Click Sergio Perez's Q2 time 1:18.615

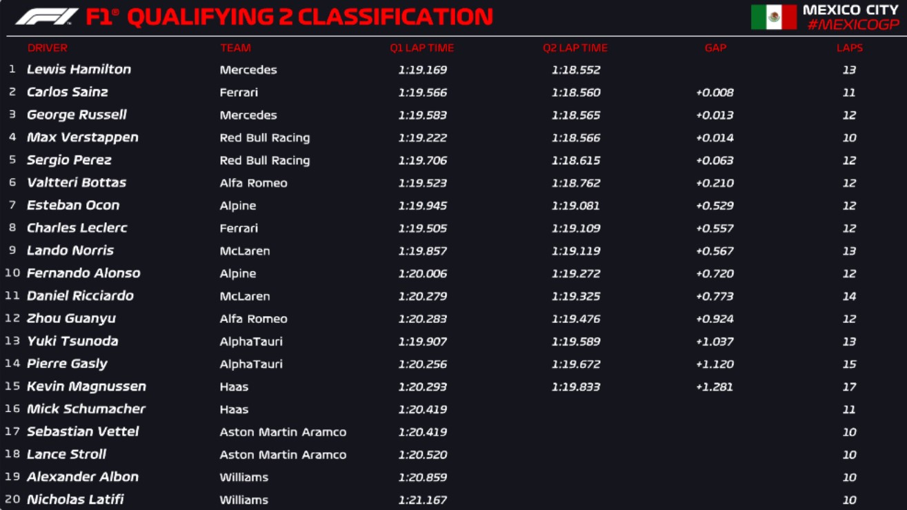click(x=576, y=161)
